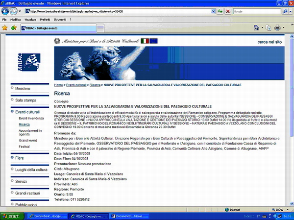Click the browser Forward arrow button

[x=14, y=11]
